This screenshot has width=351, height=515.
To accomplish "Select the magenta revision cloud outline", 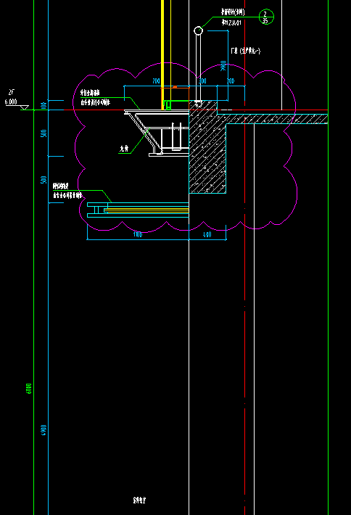I will click(186, 146).
